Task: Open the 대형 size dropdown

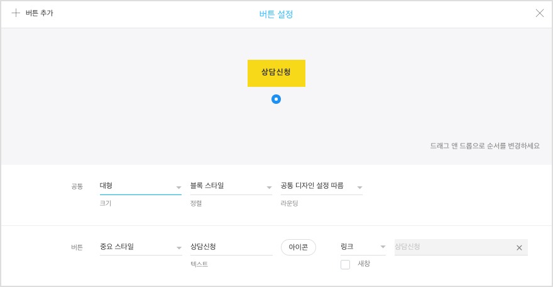Action: click(135, 186)
